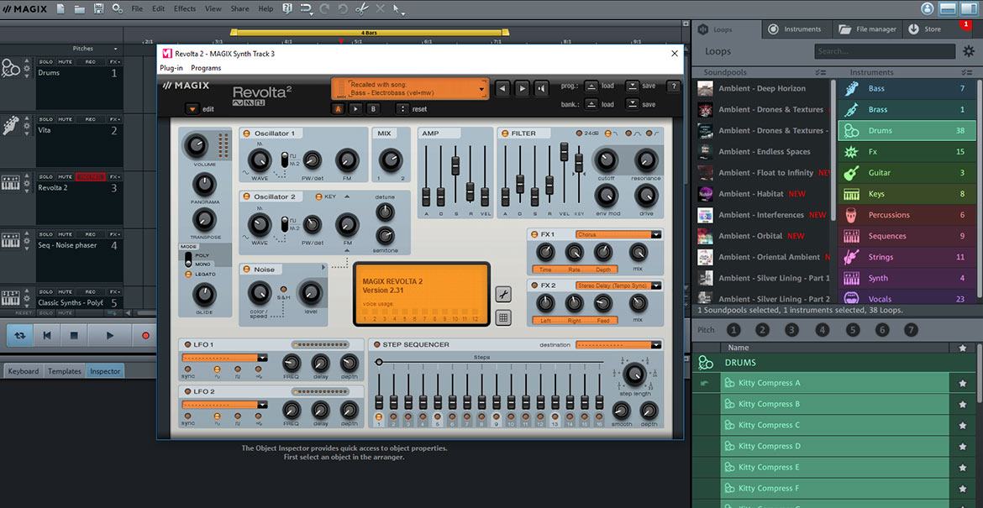
Task: Open the Programs menu in Revolta window
Action: (206, 68)
